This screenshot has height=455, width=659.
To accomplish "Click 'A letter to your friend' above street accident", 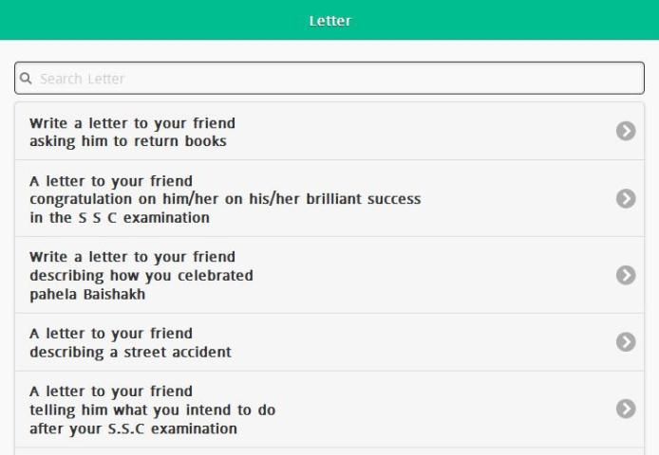I will (110, 334).
